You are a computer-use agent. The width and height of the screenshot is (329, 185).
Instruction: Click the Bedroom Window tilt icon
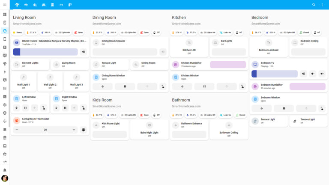(x=322, y=108)
